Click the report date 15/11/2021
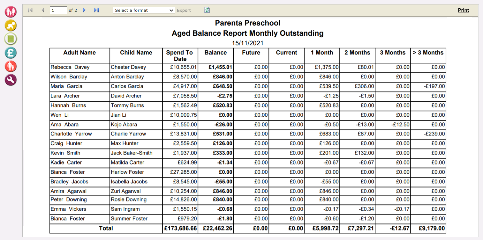 (248, 43)
